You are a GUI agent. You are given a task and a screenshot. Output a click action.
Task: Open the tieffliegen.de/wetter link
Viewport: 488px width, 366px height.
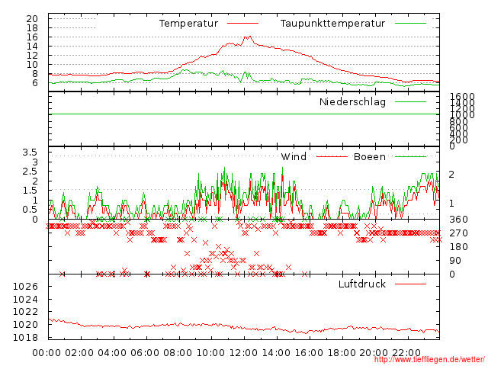429,360
